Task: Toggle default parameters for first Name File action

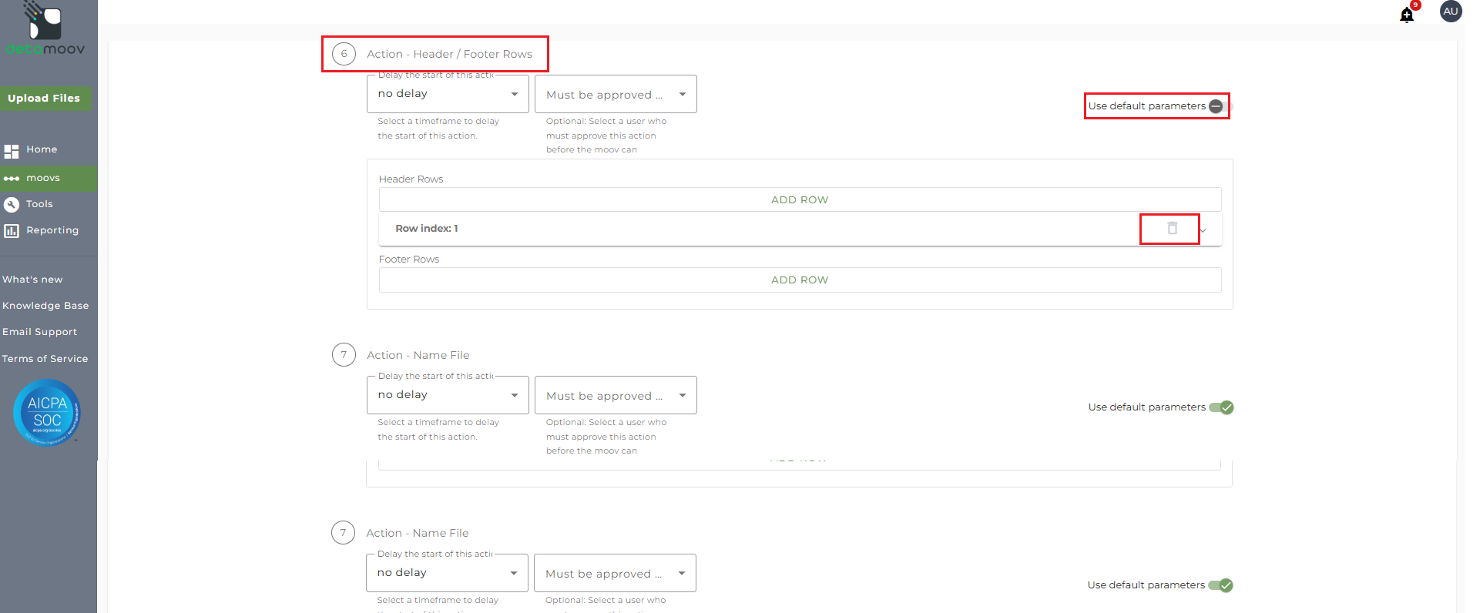Action: 1221,407
